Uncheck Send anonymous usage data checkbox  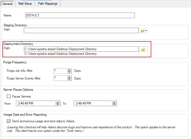click(9, 121)
